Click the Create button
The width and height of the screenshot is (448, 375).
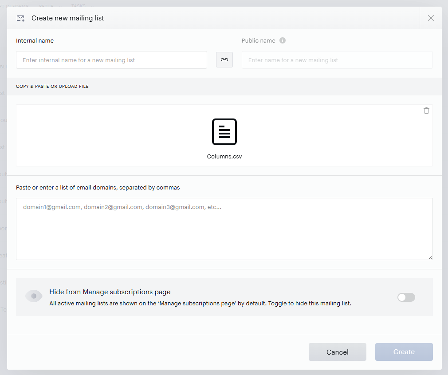404,352
